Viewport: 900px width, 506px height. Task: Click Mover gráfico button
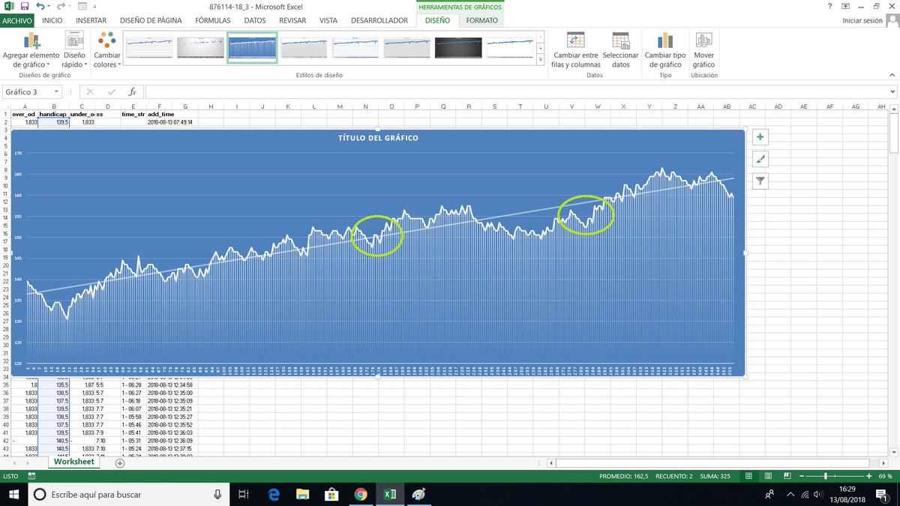(x=703, y=50)
